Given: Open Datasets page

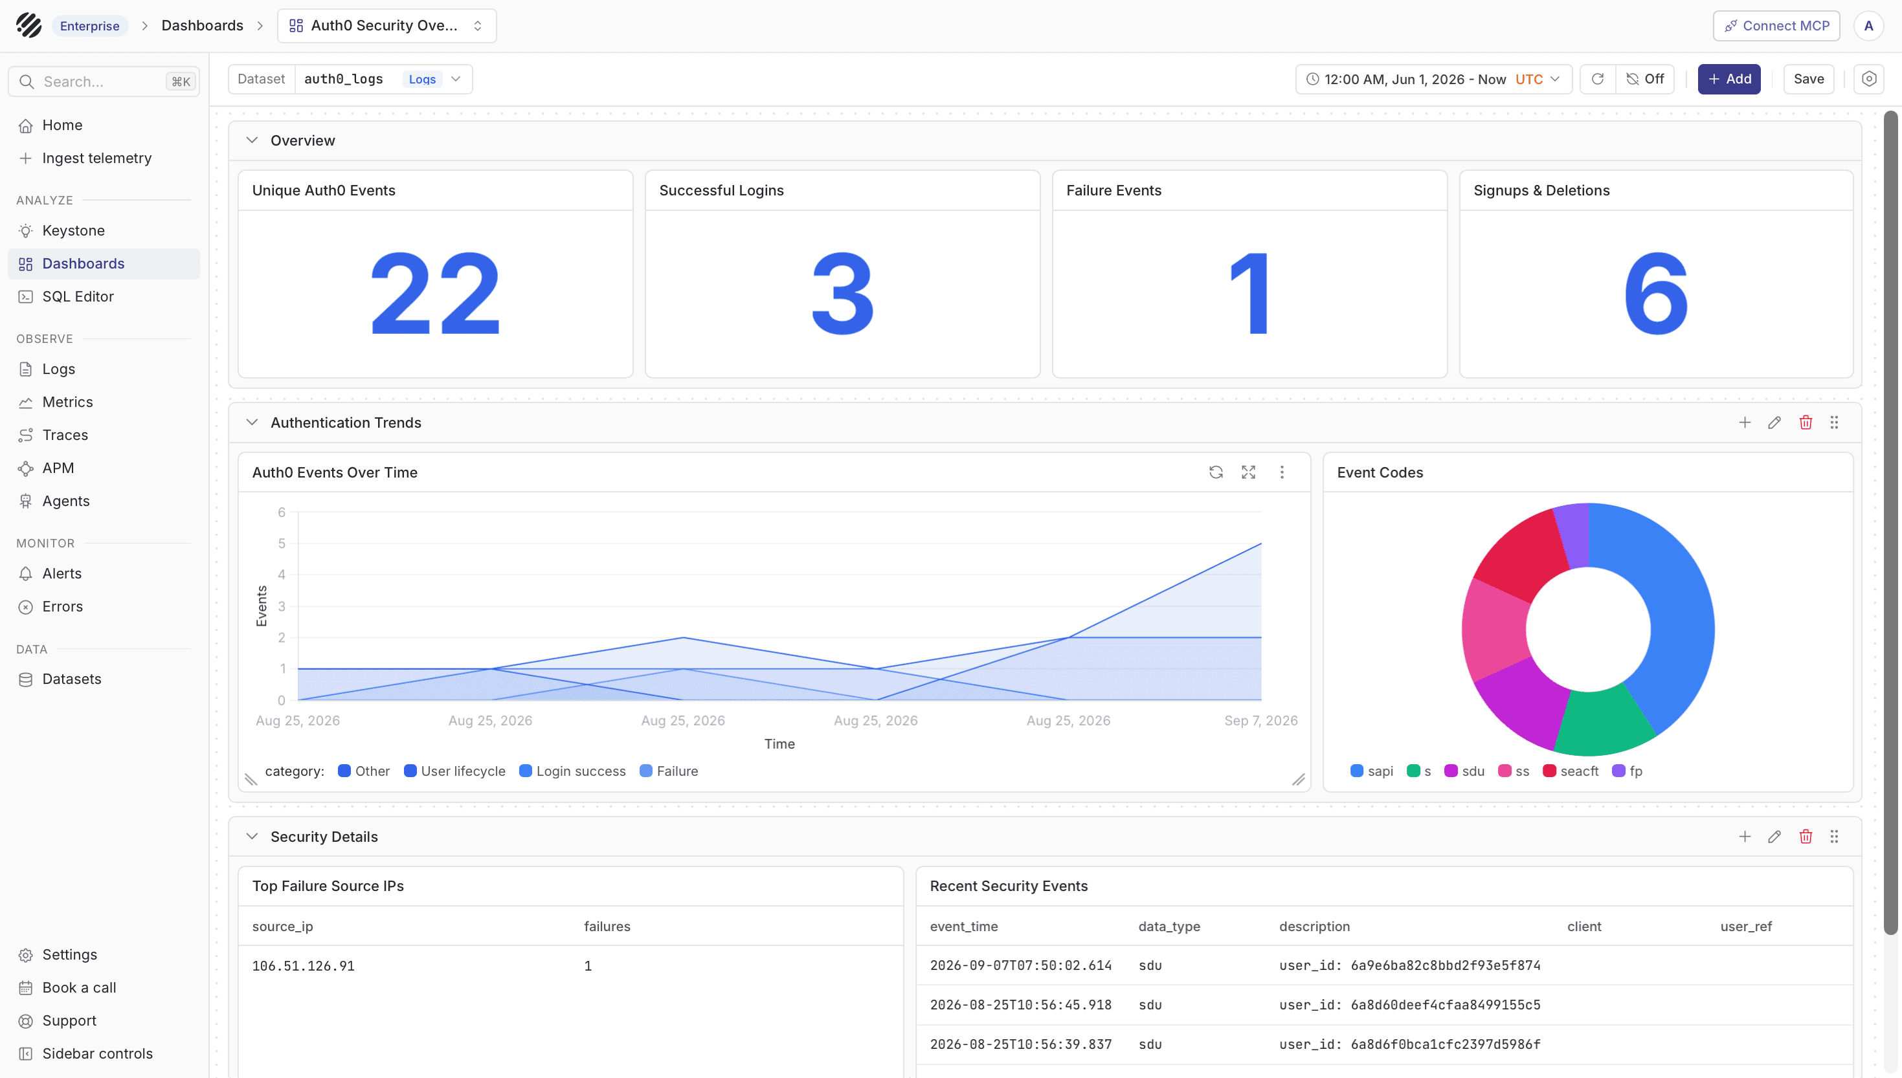Looking at the screenshot, I should (x=104, y=679).
